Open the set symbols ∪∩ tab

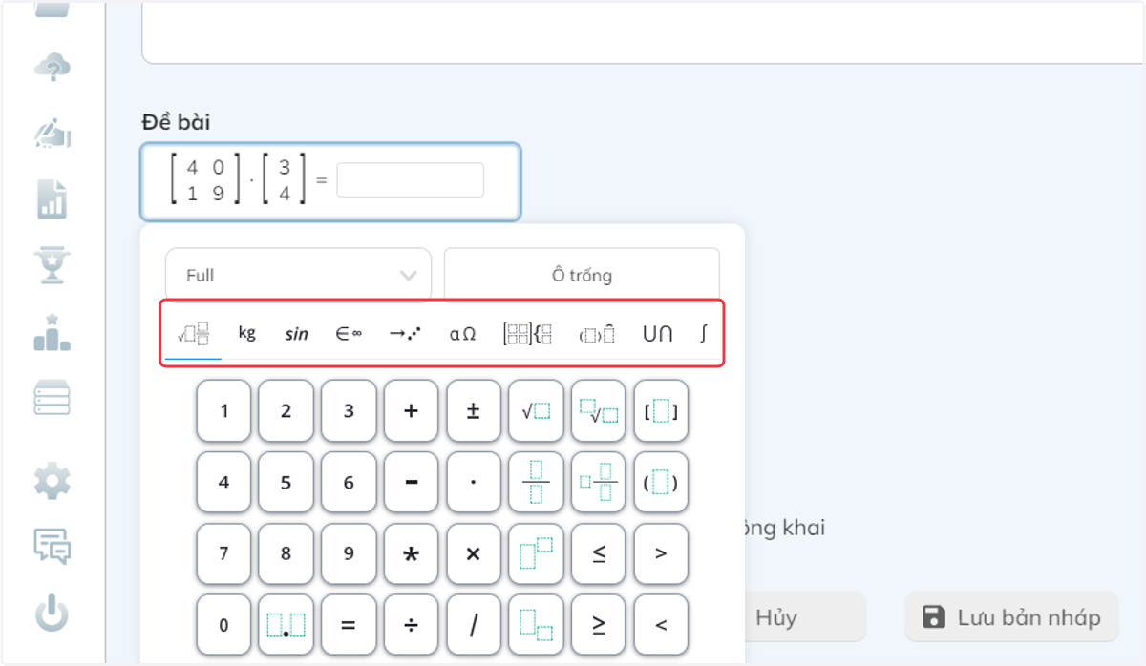[x=657, y=334]
